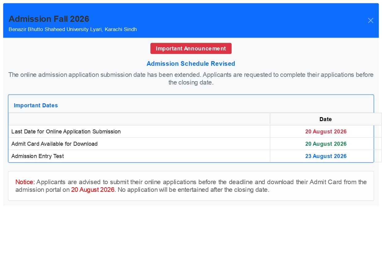Image resolution: width=382 pixels, height=269 pixels.
Task: Click the 'Admission Schedule Revised' heading
Action: 191,64
